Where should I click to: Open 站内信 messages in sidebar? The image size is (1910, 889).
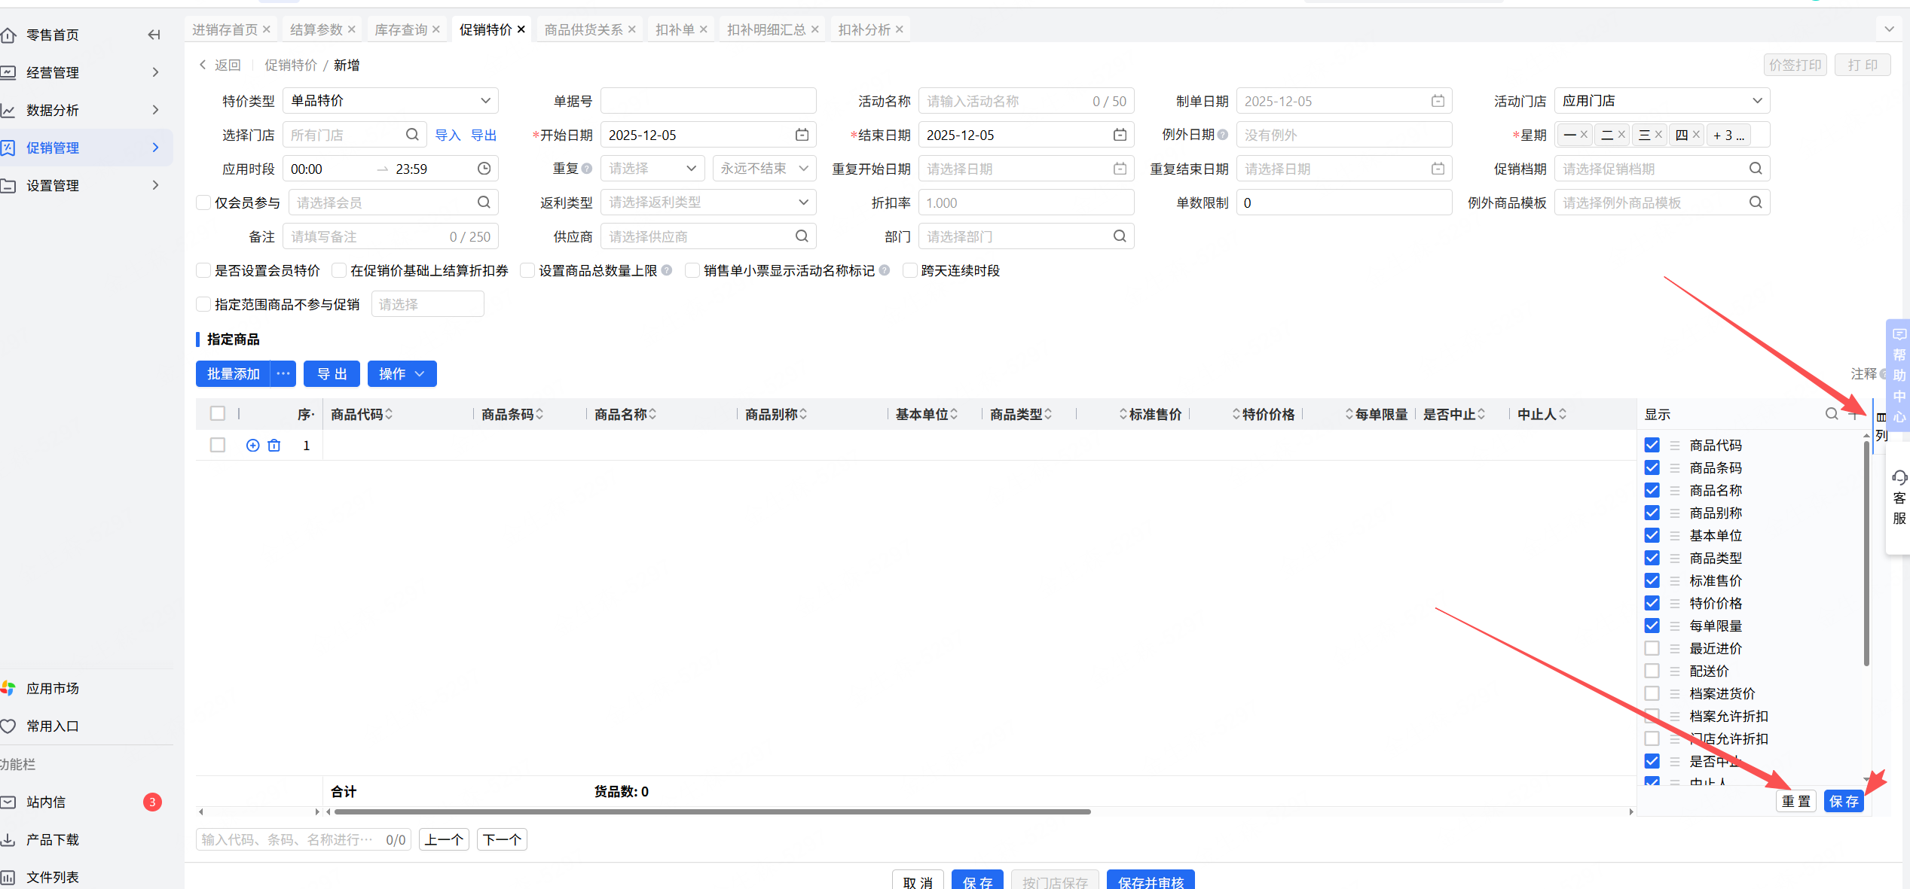coord(47,802)
